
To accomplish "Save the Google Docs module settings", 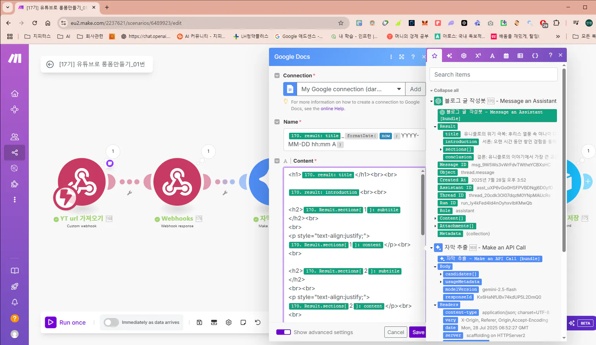I will click(x=418, y=332).
